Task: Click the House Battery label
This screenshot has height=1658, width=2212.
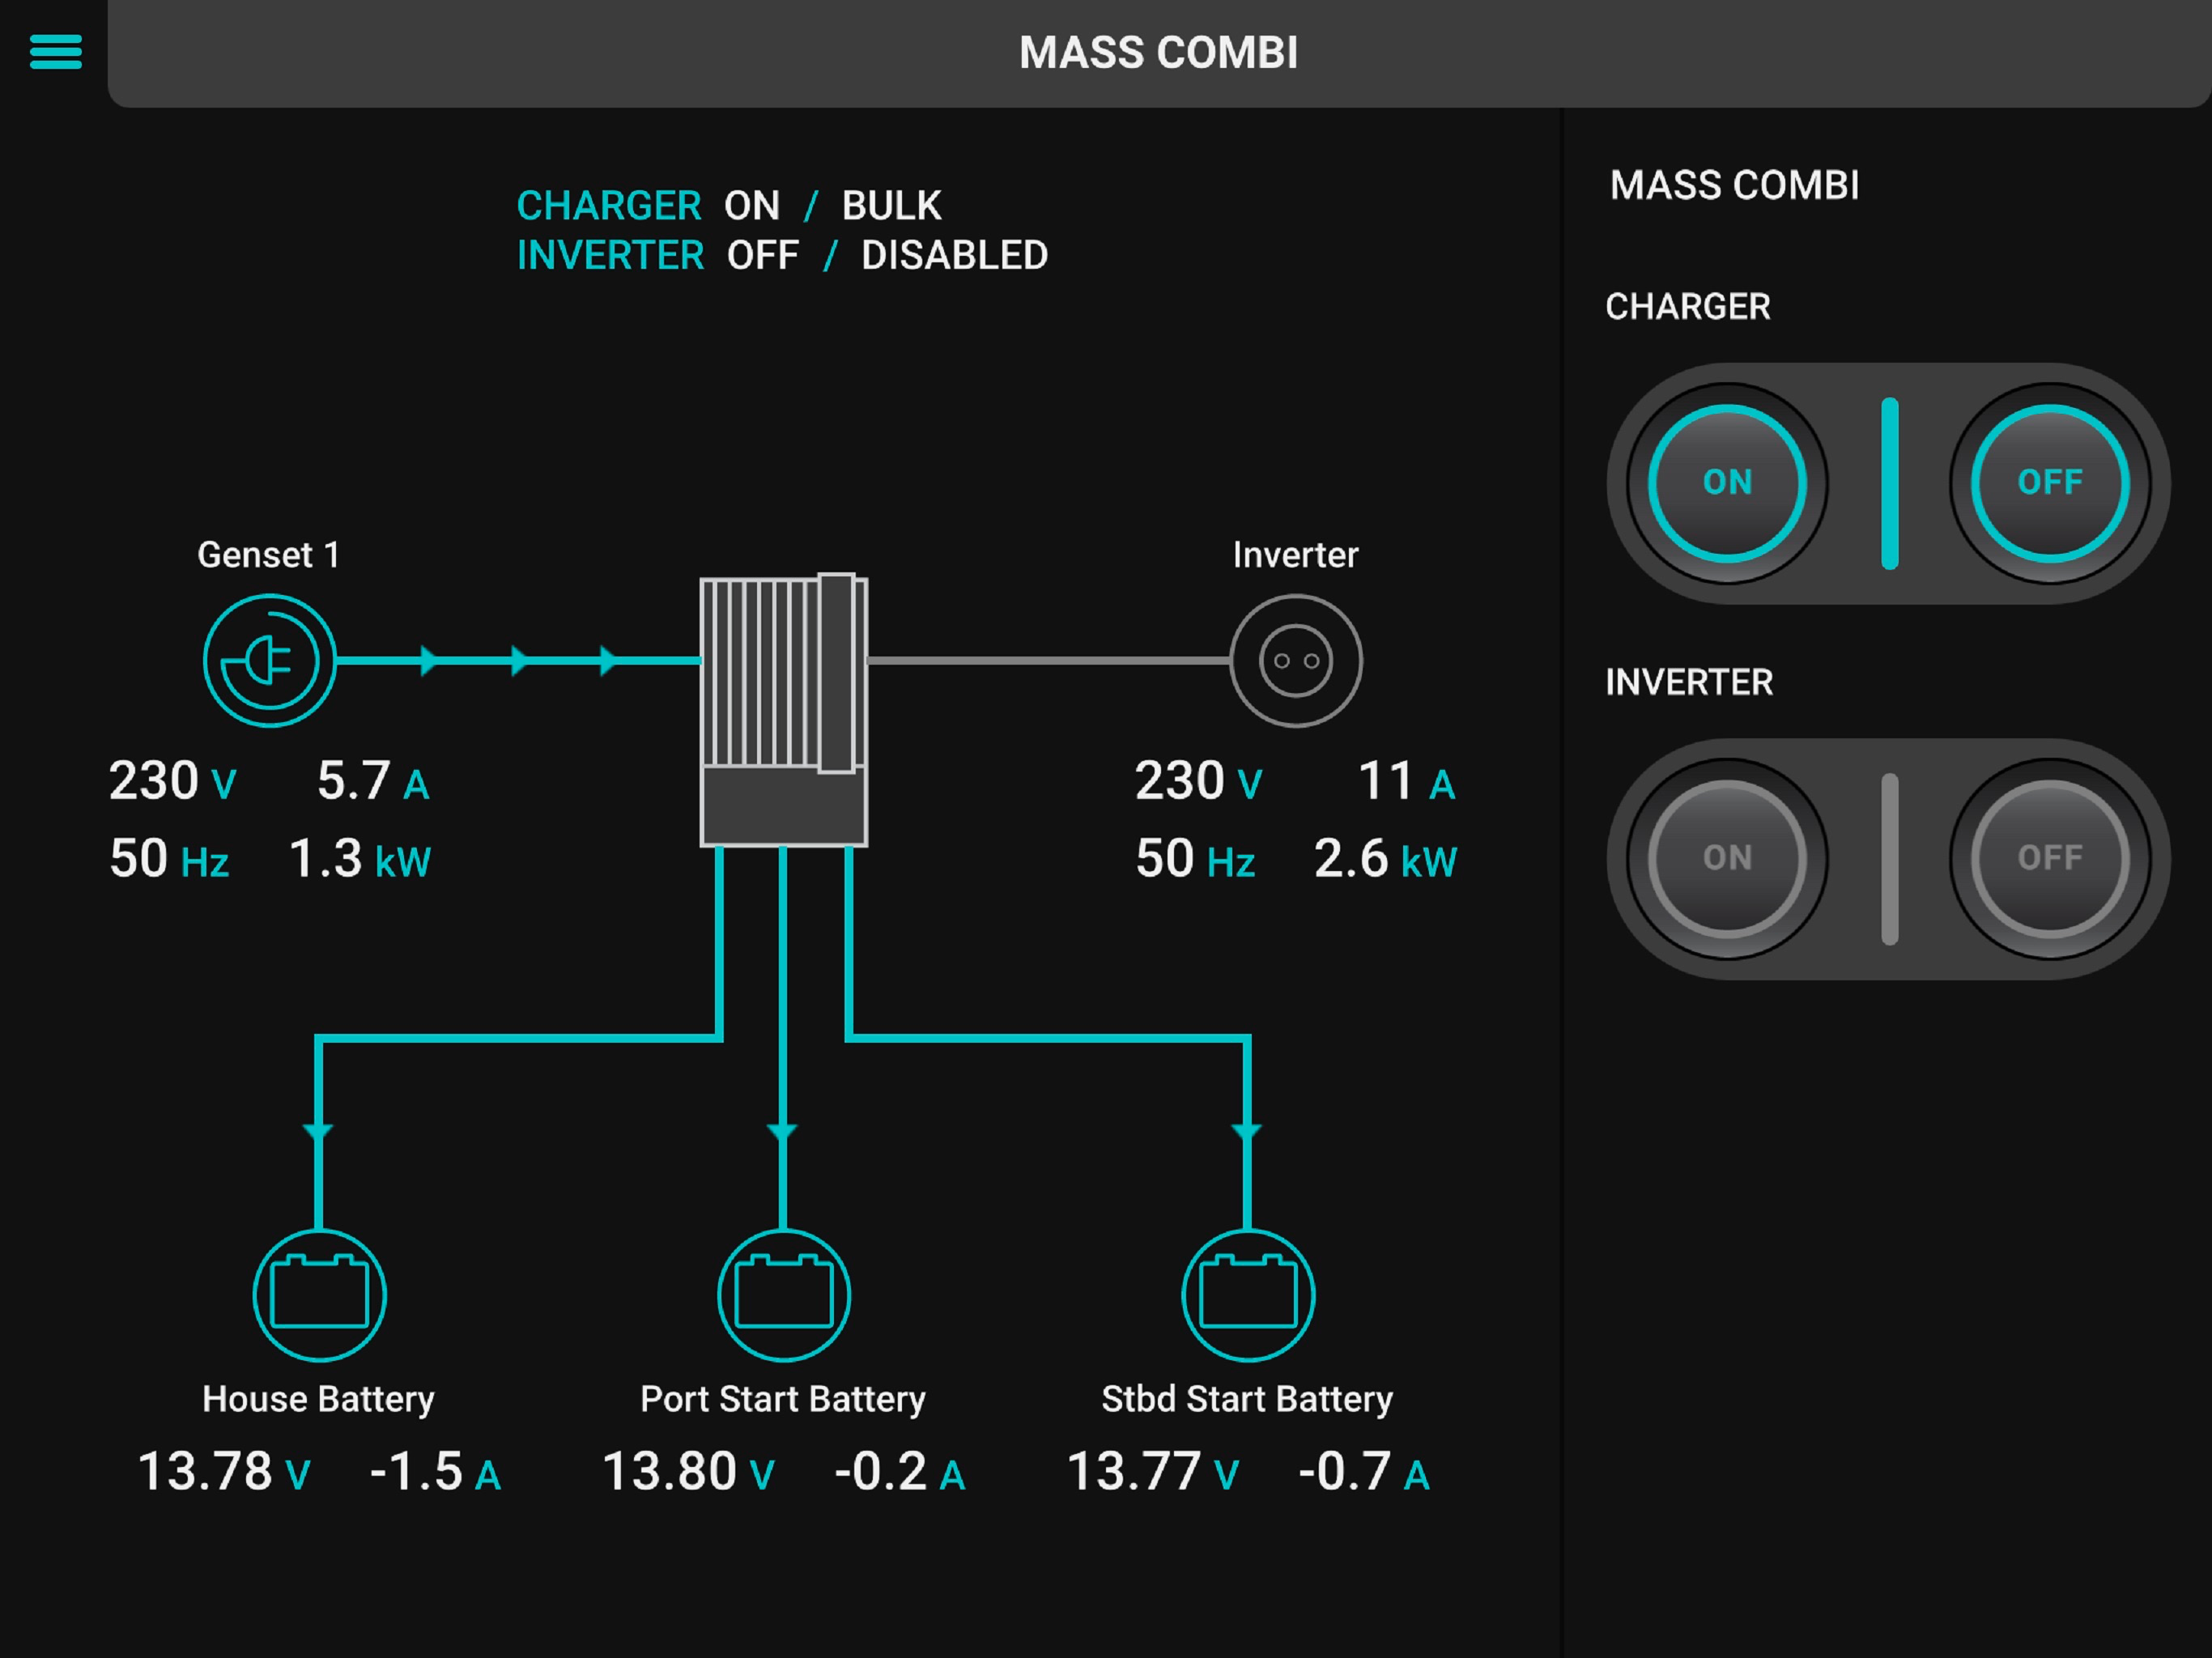Action: [x=318, y=1399]
